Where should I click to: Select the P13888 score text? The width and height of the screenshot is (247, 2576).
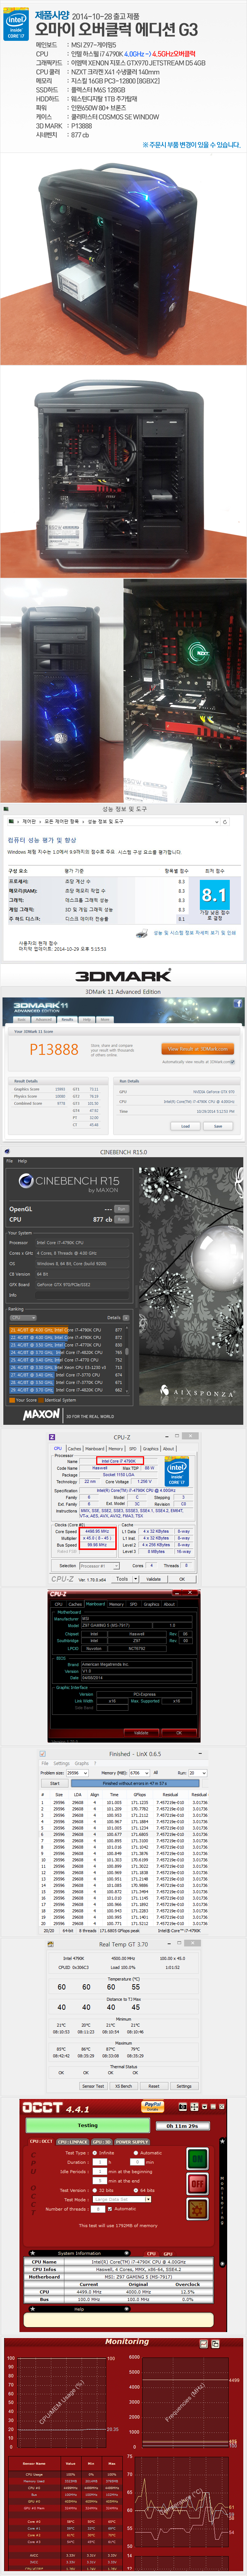(x=54, y=1049)
